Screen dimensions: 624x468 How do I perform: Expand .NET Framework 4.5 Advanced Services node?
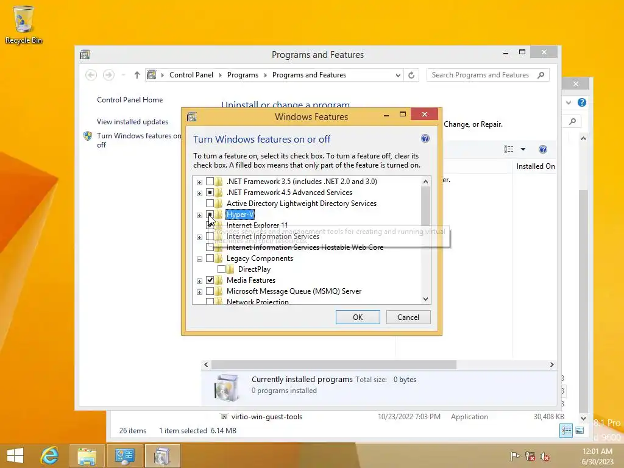coord(199,193)
